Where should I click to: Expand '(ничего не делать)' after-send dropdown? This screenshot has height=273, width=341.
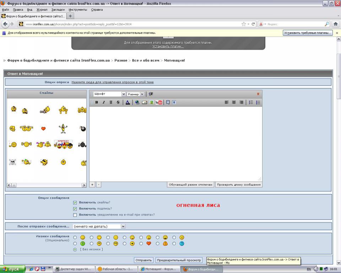[x=99, y=226]
